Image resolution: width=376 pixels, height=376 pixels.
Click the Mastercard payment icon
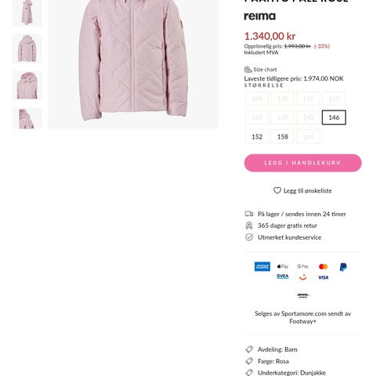323,266
